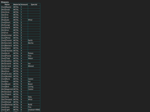
Task: Select the [Knf]Small name cell
Action: pos(7,10)
